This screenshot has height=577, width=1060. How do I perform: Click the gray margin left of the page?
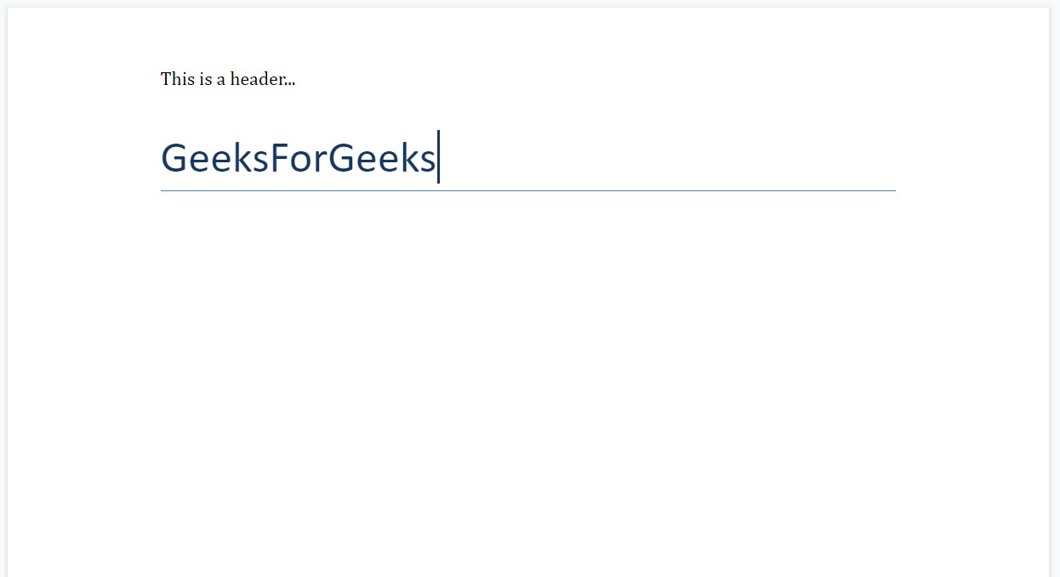tap(3, 289)
